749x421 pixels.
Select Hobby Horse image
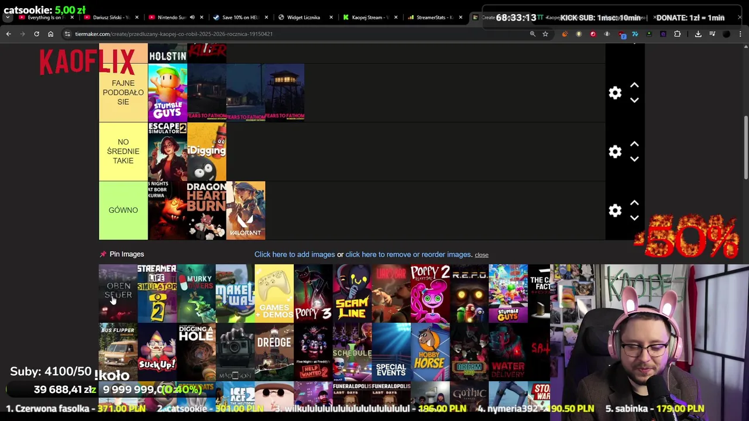pos(430,352)
